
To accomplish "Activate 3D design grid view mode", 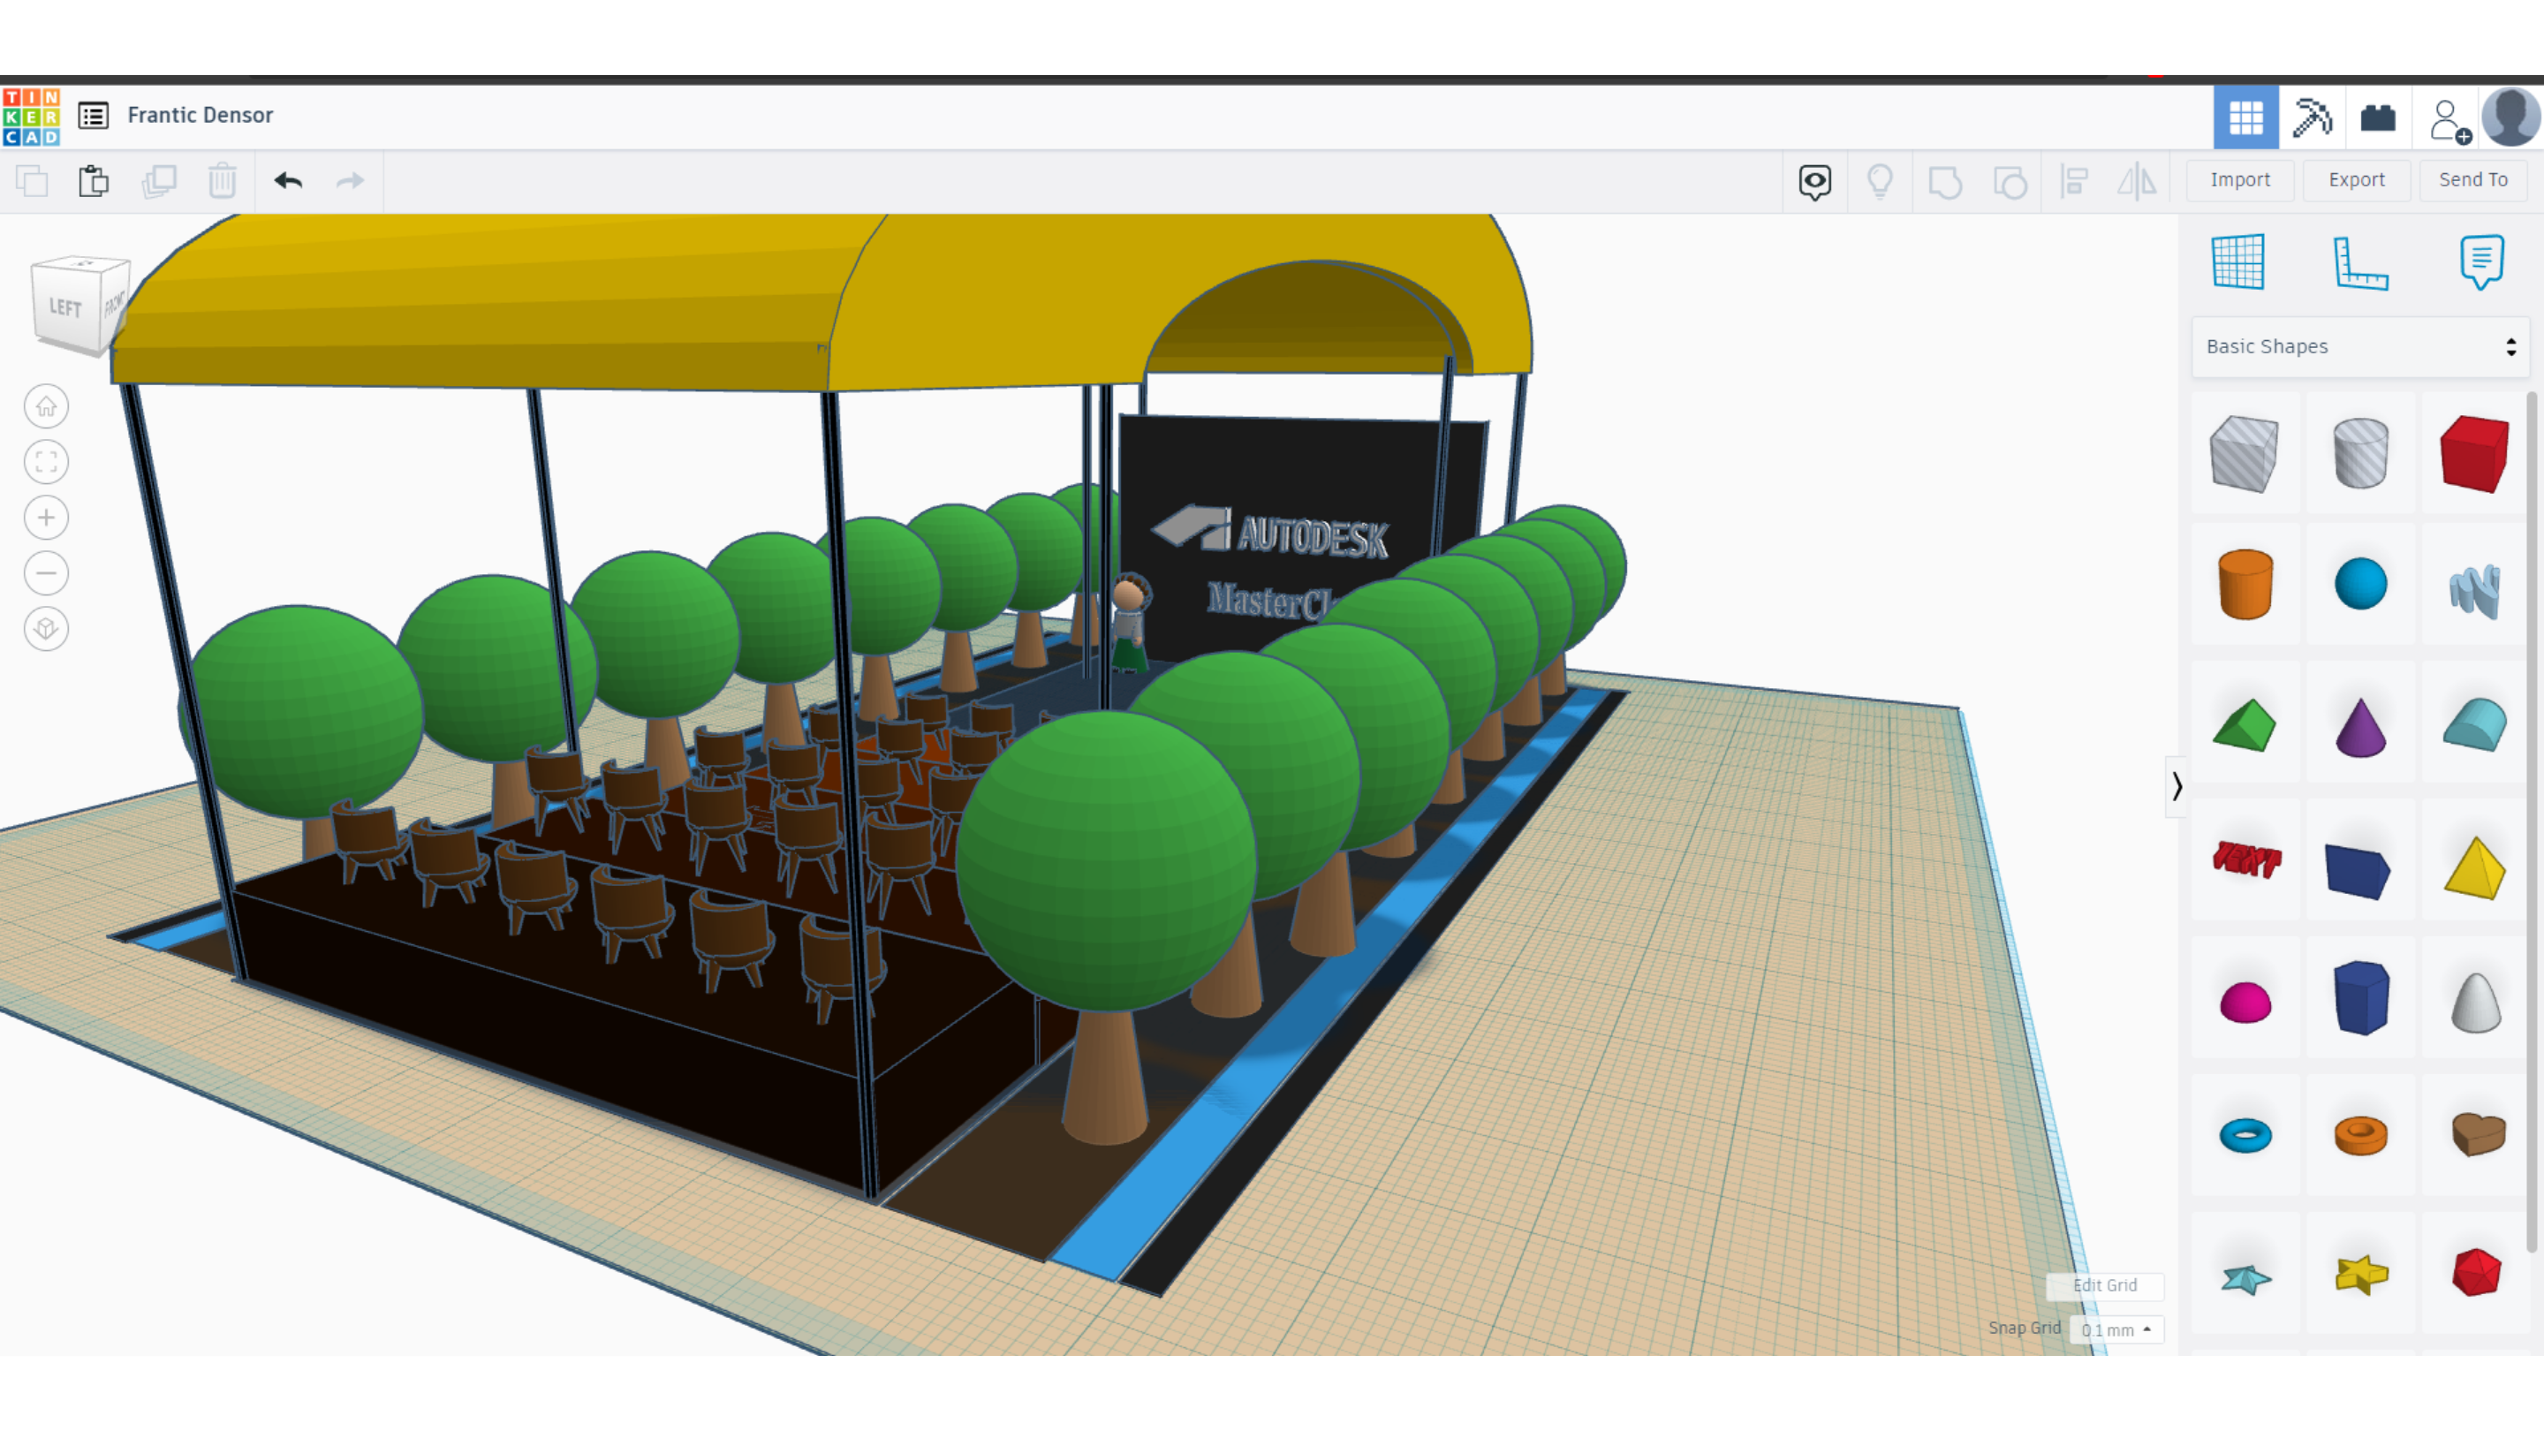I will tap(2245, 117).
